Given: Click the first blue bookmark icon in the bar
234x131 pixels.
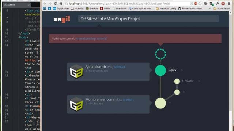Looking at the screenshot, I should 45,9.
